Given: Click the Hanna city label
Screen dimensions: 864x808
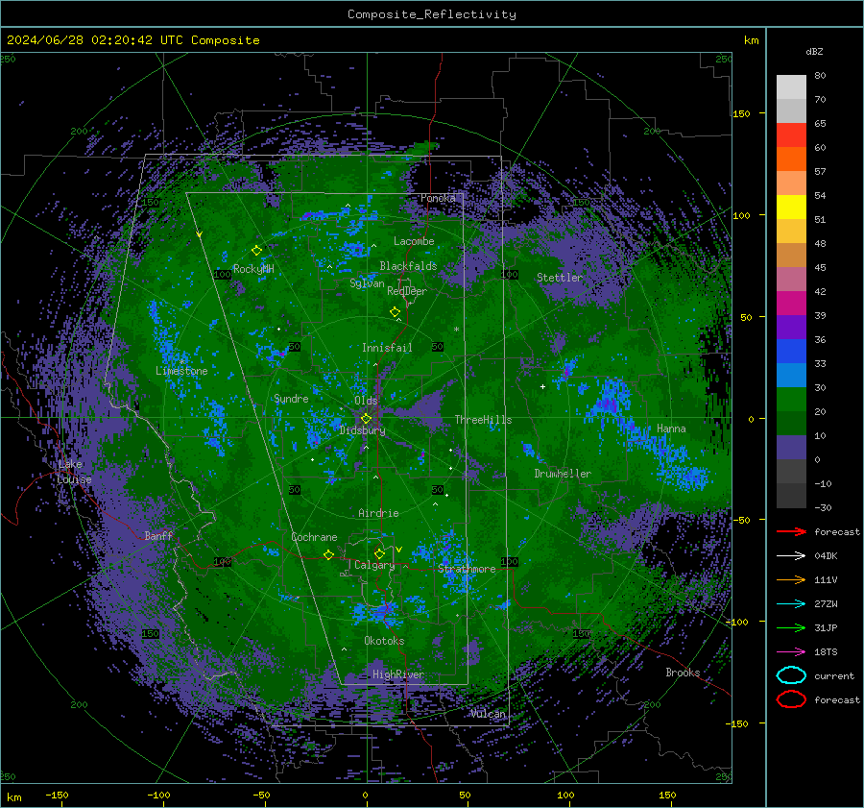Looking at the screenshot, I should (x=671, y=428).
